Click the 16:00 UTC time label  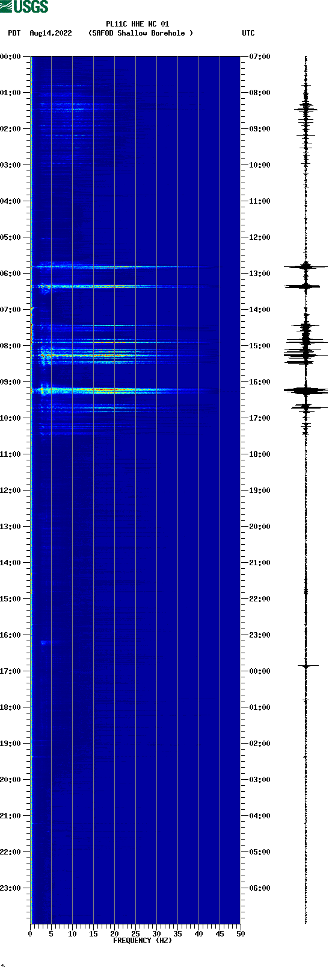point(260,382)
